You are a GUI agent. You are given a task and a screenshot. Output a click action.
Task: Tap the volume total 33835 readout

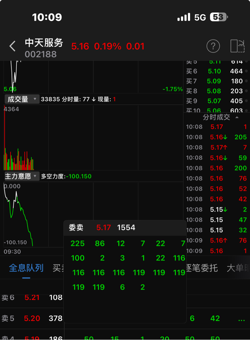pyautogui.click(x=50, y=99)
